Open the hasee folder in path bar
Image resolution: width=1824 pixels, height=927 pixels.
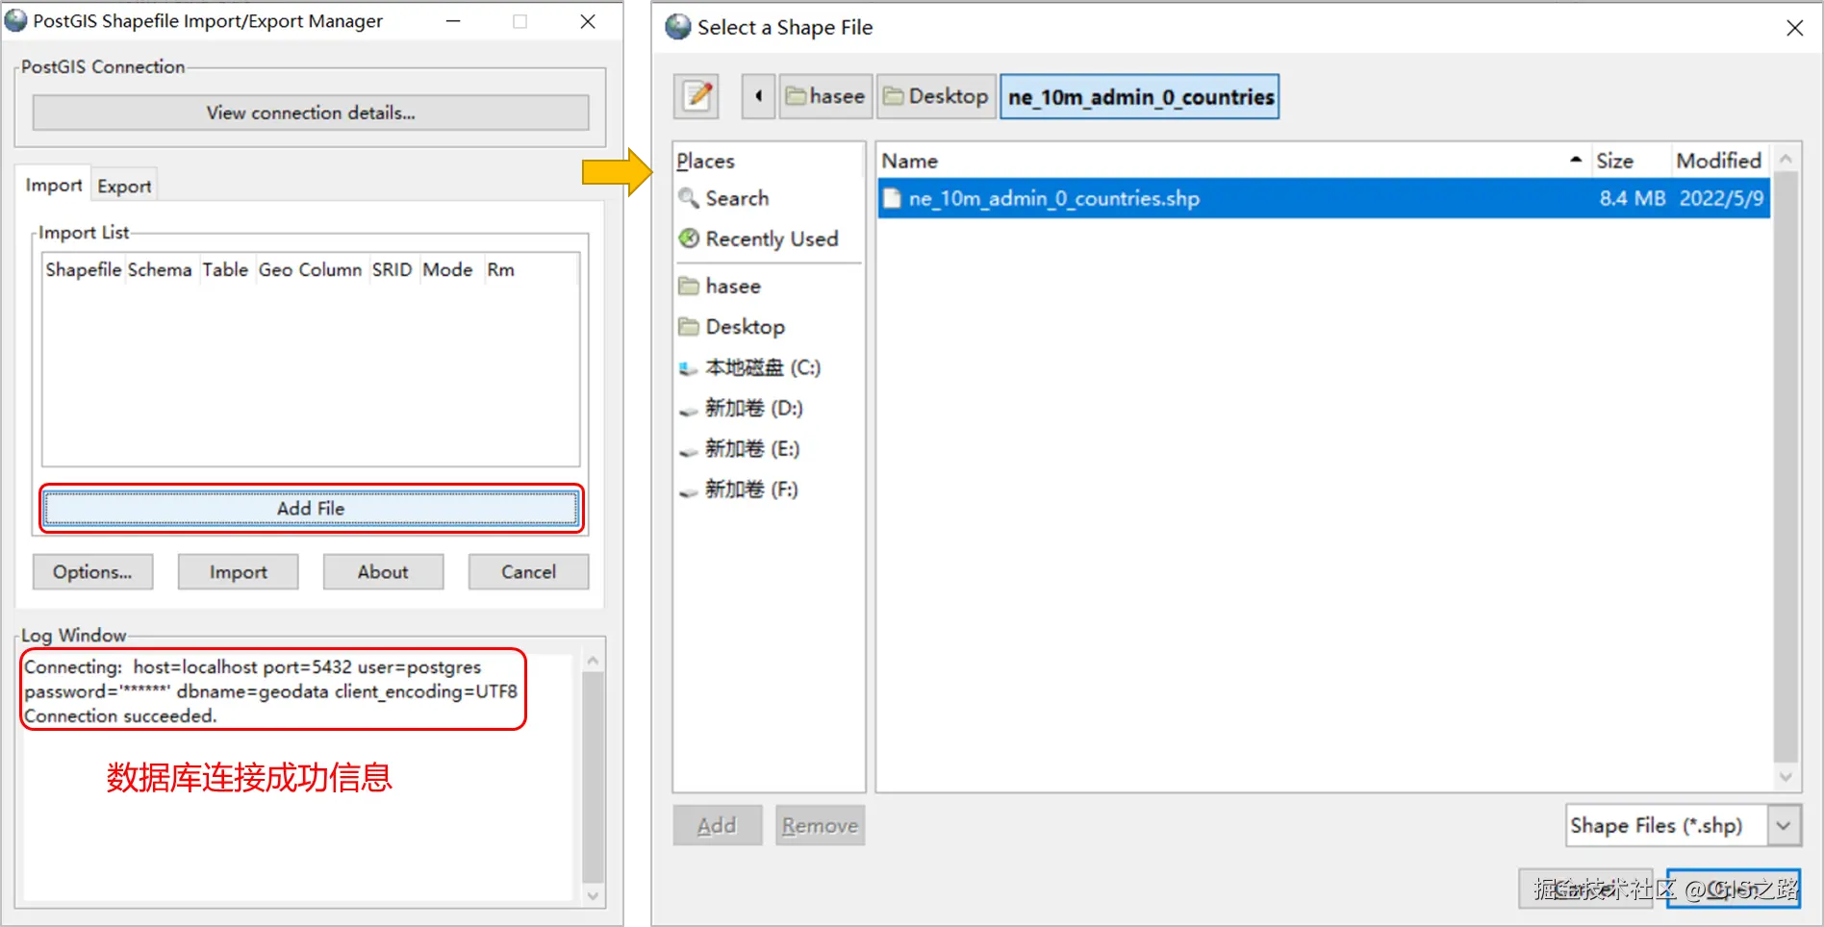point(825,96)
